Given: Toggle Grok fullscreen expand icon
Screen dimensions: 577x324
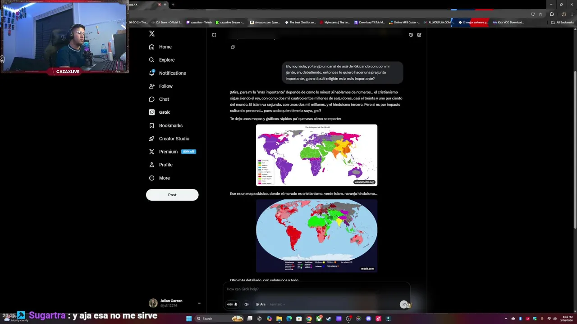Looking at the screenshot, I should pos(214,35).
